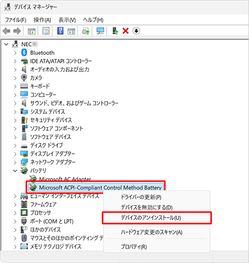Select the コンピューター tree row label
Image resolution: width=249 pixels, height=263 pixels.
point(43,95)
